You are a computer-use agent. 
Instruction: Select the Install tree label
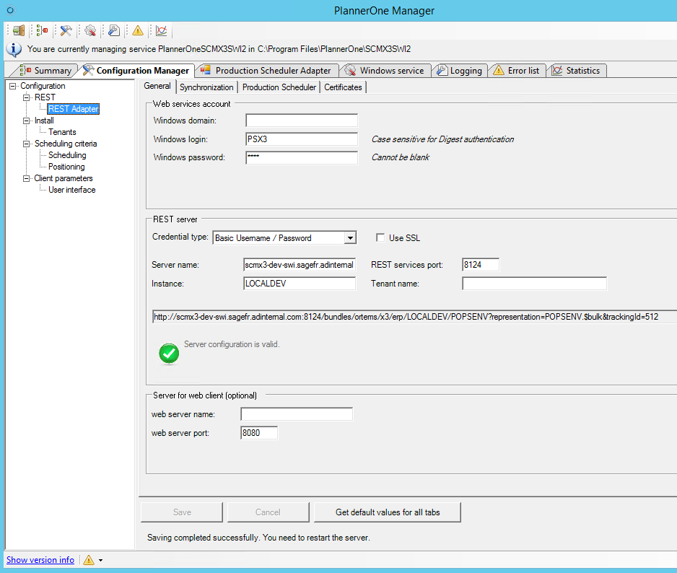[x=44, y=121]
